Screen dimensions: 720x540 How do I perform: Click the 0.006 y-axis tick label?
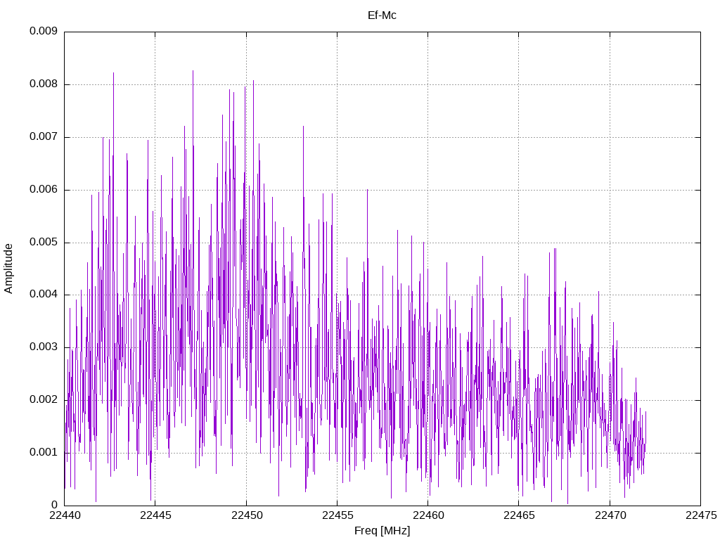[43, 190]
